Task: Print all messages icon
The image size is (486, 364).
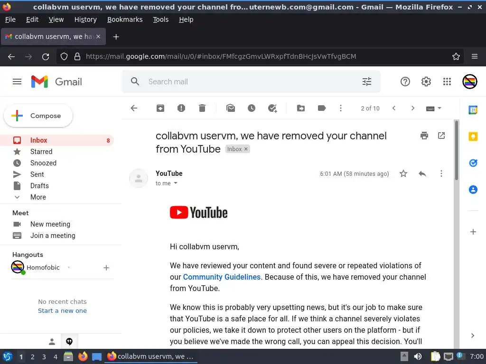Action: tap(424, 136)
